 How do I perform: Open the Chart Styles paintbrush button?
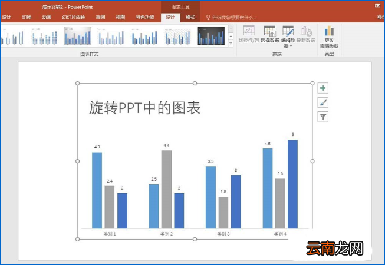[323, 102]
